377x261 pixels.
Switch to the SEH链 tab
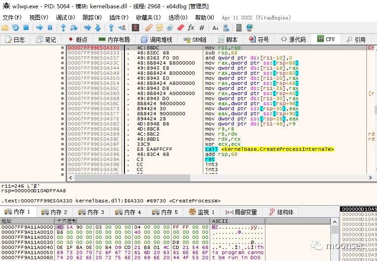[x=195, y=40]
